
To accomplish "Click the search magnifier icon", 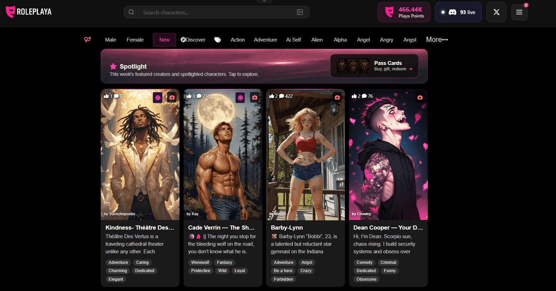I will [x=131, y=12].
